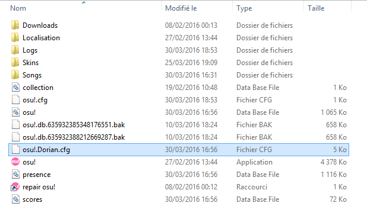Select the highlighted osu!.Dorian.cfg file
The width and height of the screenshot is (367, 216).
pyautogui.click(x=179, y=150)
